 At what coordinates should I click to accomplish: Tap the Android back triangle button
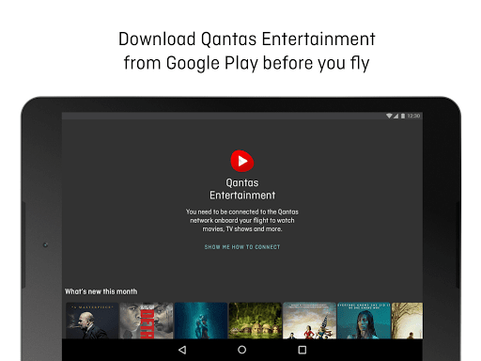point(182,350)
